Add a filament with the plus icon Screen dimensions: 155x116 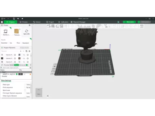(21, 51)
